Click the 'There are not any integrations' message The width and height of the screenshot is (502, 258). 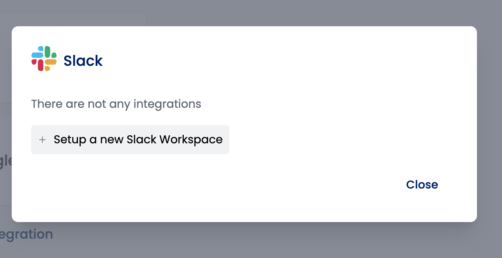[116, 104]
